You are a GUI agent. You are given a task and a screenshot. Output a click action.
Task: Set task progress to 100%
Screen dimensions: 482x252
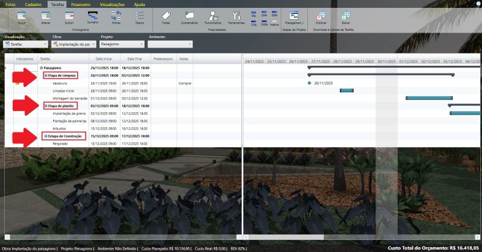(264, 22)
